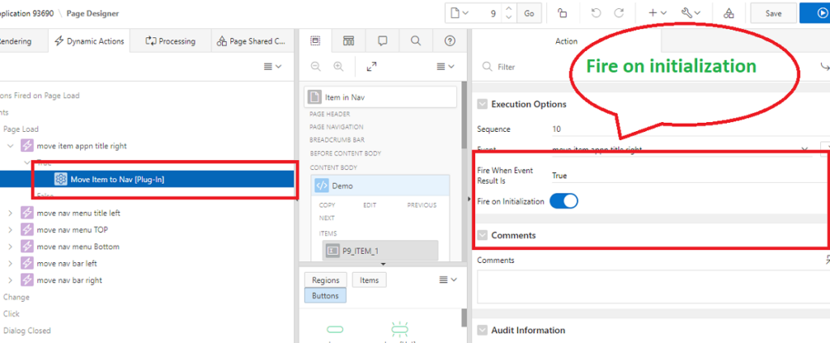
Task: Expand 'move nav menu TOP' tree node
Action: click(x=10, y=229)
